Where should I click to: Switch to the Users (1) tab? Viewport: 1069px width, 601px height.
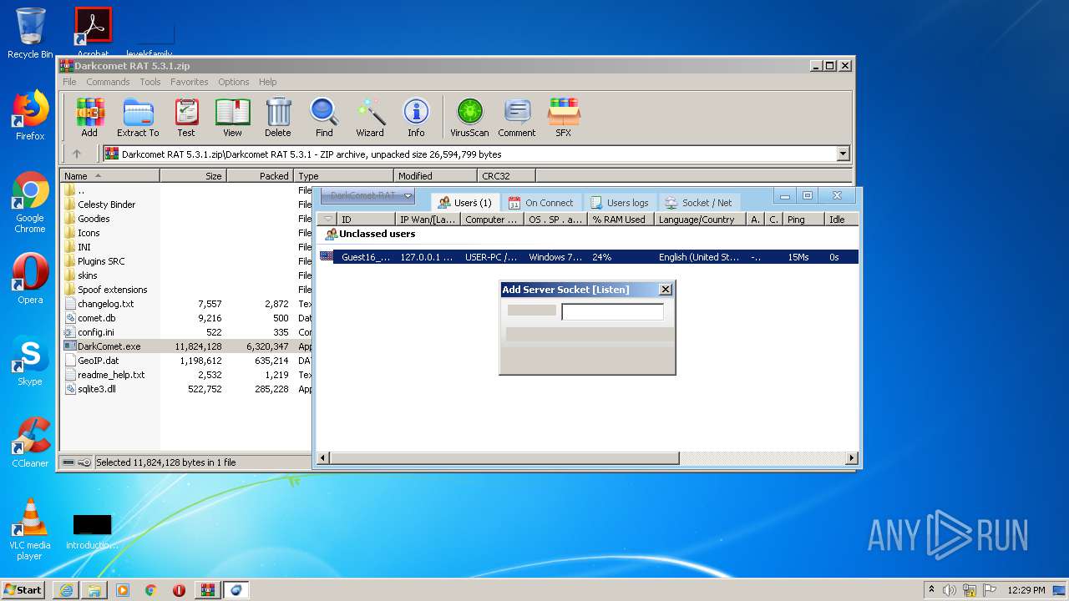point(466,202)
